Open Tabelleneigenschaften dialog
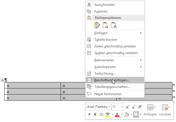The image size is (176, 122). pos(112,87)
